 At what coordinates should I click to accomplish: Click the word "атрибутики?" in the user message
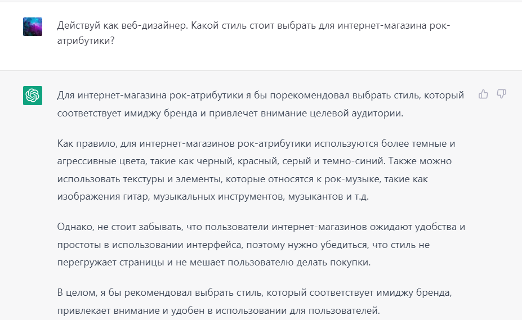[86, 40]
